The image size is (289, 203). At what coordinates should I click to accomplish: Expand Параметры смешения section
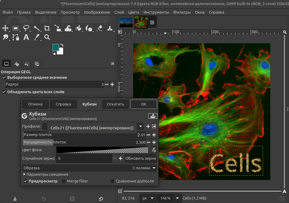(25, 174)
